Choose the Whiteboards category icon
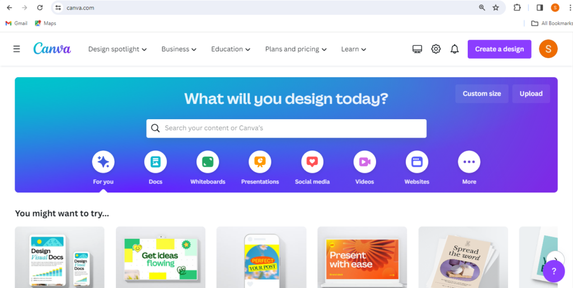 tap(208, 162)
